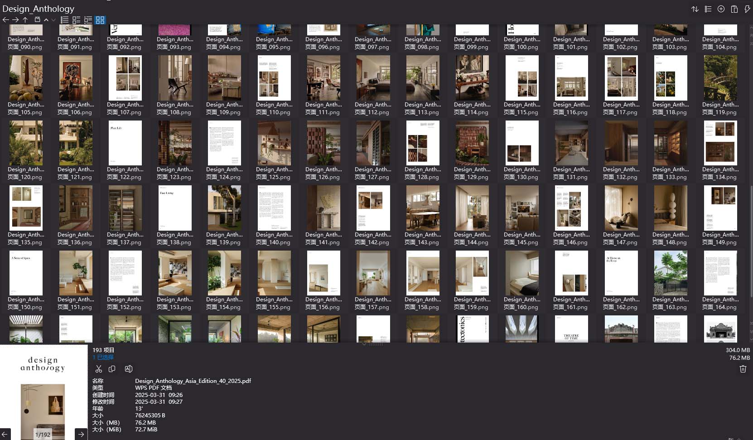Image resolution: width=753 pixels, height=440 pixels.
Task: Click the Design_Anthology folder title
Action: pyautogui.click(x=39, y=8)
